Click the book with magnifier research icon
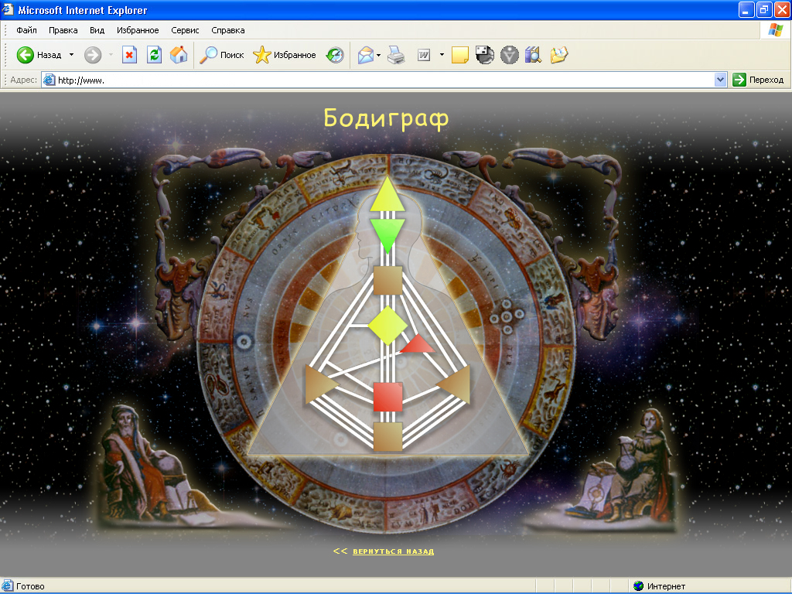This screenshot has height=594, width=792. tap(533, 55)
